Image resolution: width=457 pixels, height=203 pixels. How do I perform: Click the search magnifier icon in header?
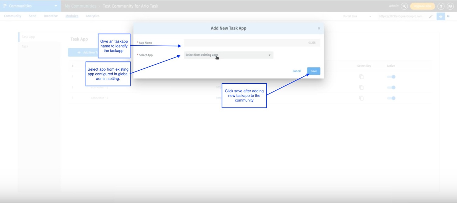[404, 6]
